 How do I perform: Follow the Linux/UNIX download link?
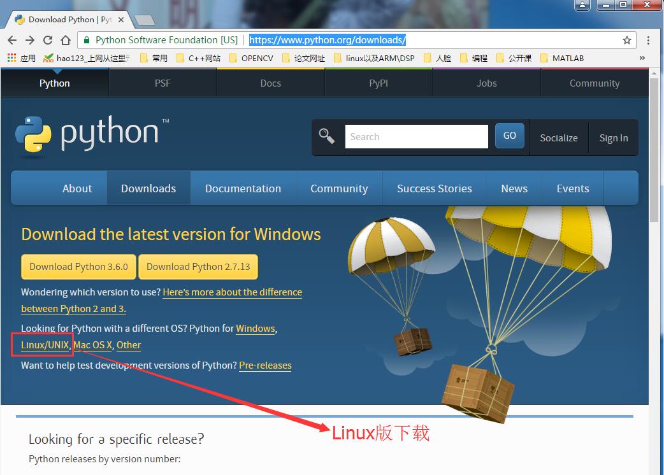point(45,345)
